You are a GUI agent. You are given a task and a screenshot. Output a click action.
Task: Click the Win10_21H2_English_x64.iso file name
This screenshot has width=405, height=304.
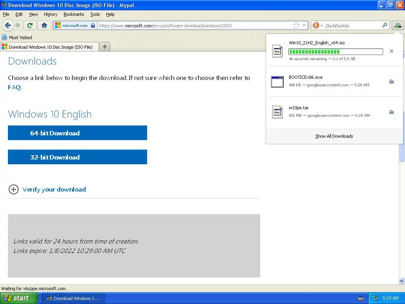317,43
